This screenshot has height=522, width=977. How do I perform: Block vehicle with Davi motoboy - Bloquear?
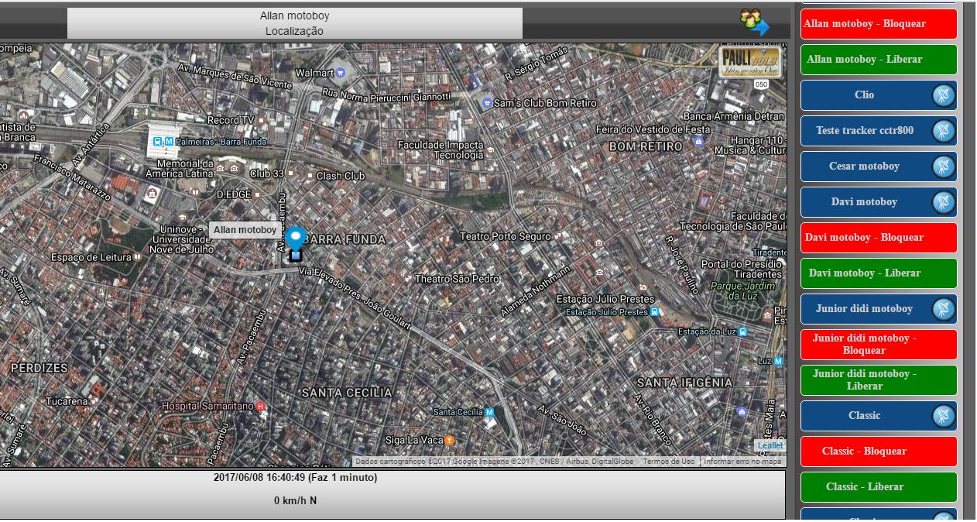click(x=879, y=238)
